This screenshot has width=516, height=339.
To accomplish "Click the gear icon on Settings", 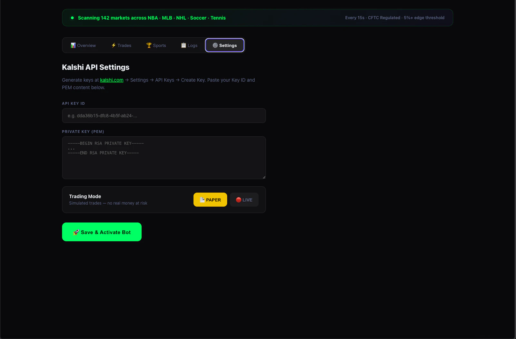I will point(215,45).
